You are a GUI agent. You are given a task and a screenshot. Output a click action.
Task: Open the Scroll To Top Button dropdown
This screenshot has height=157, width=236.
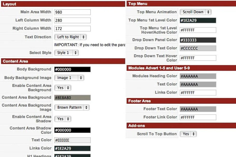[188, 134]
